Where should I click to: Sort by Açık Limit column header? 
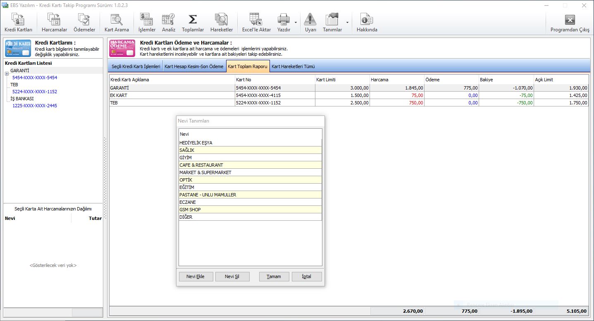tap(561, 80)
